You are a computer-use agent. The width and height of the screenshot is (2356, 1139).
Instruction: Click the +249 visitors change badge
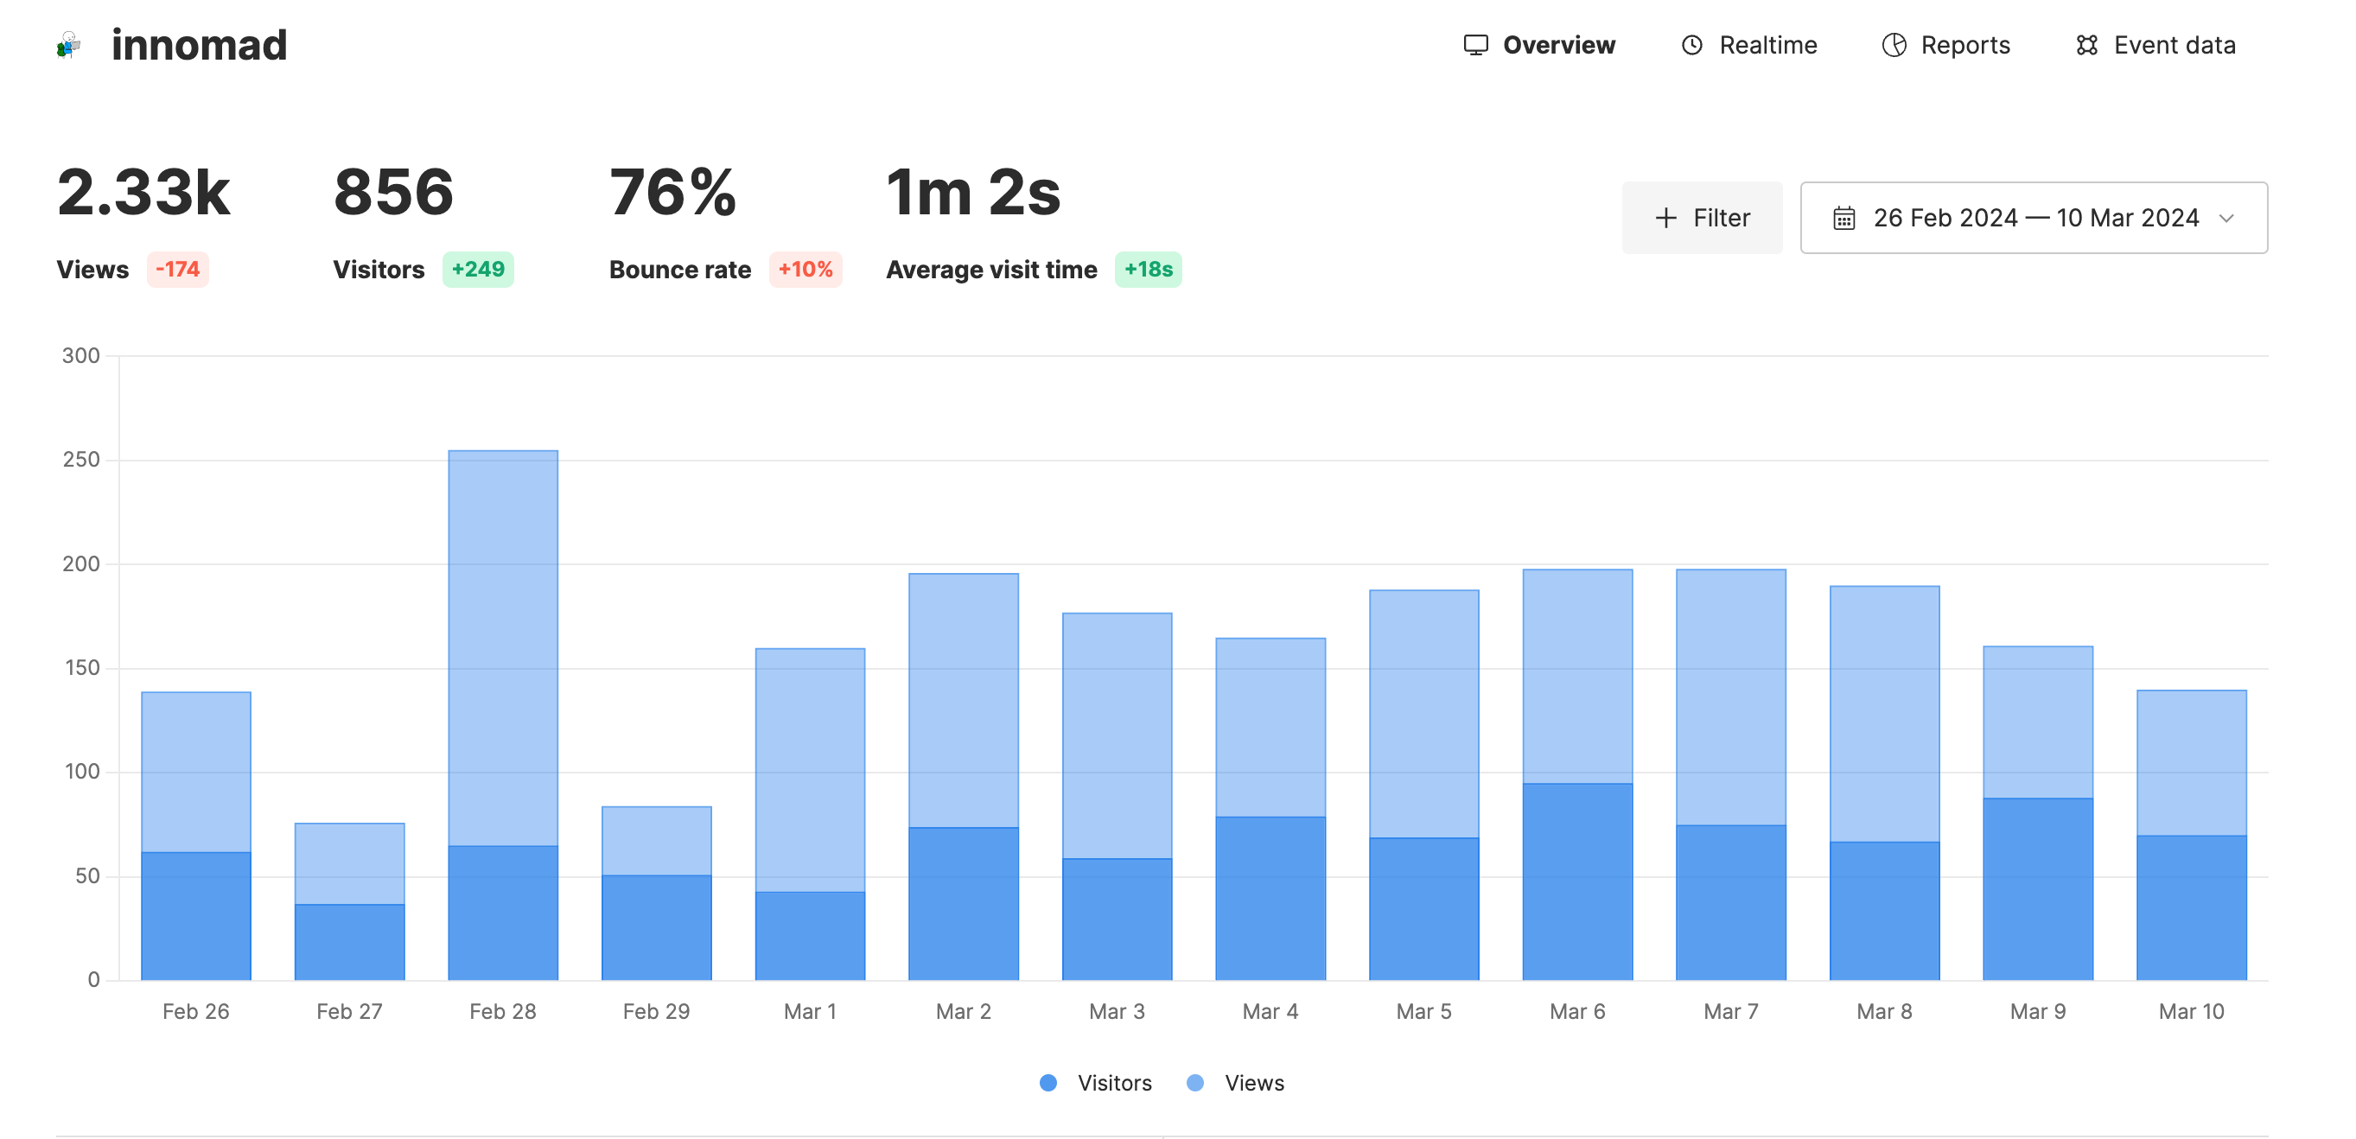click(x=477, y=269)
